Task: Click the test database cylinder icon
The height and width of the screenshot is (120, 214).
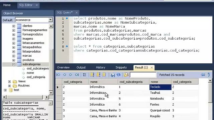Action: [11, 90]
